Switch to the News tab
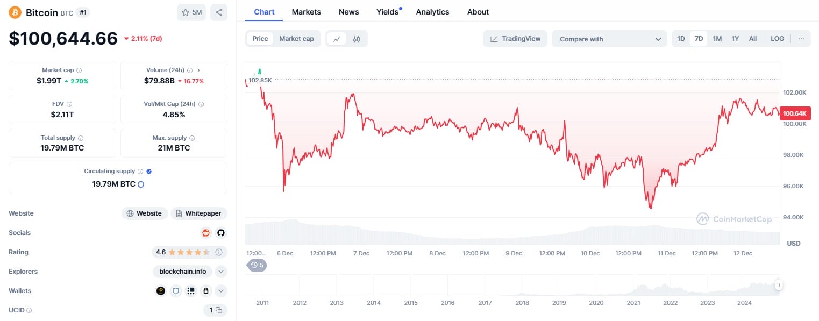The width and height of the screenshot is (819, 321). [348, 12]
